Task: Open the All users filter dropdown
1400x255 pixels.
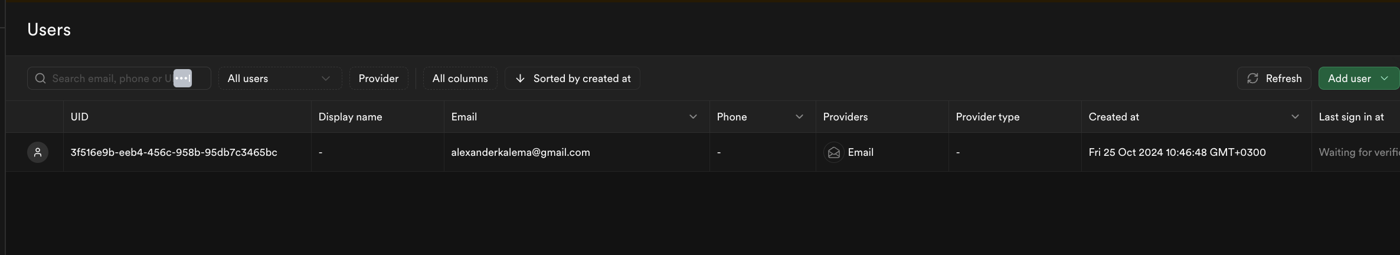Action: [x=280, y=79]
